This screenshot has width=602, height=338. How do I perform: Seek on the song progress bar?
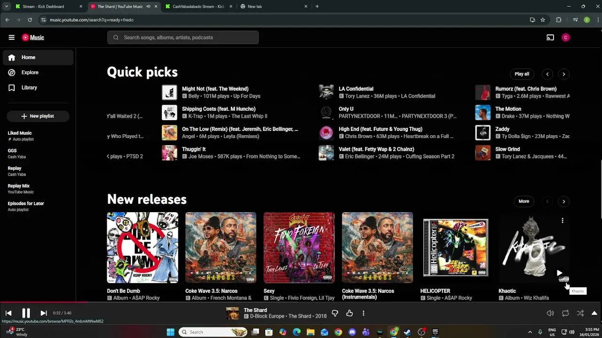[x=301, y=303]
